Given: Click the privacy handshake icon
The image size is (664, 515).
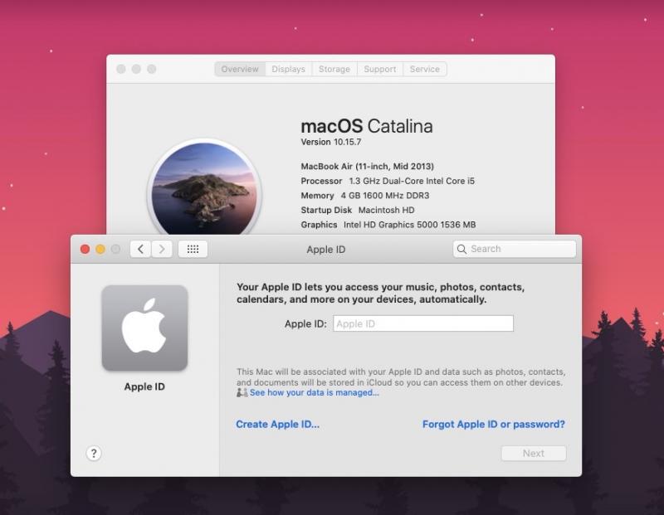Looking at the screenshot, I should click(242, 393).
